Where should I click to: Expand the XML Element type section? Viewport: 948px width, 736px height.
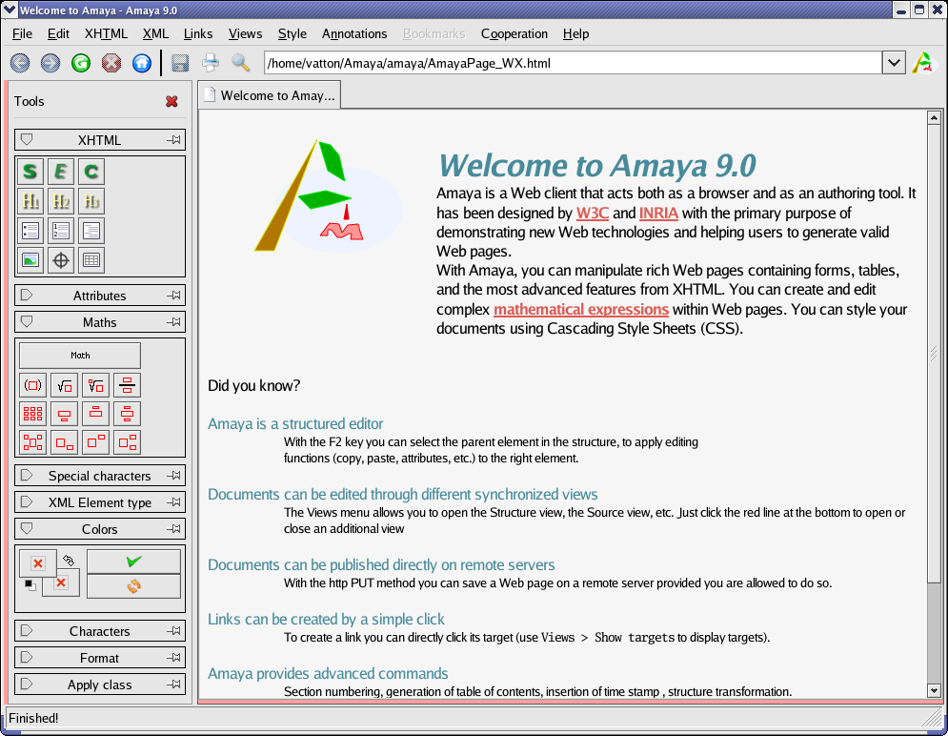click(x=27, y=502)
